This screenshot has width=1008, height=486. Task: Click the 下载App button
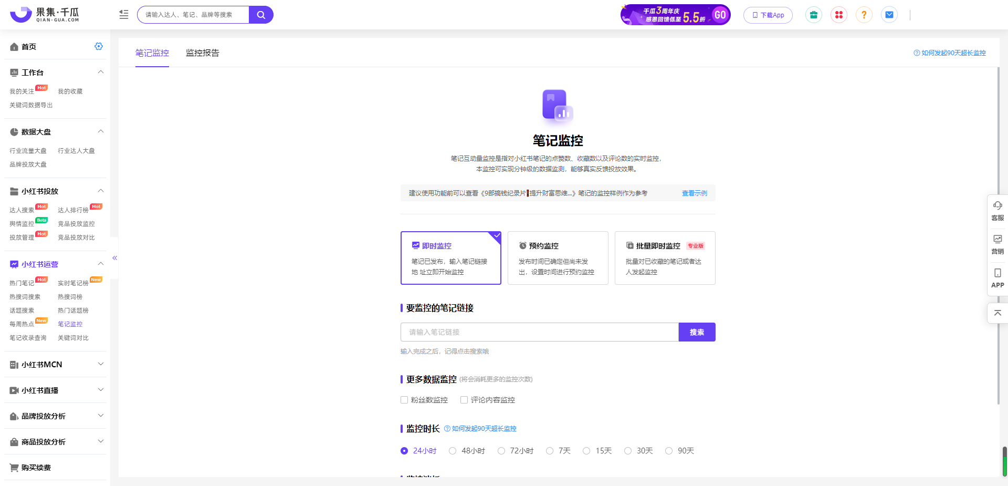click(768, 15)
